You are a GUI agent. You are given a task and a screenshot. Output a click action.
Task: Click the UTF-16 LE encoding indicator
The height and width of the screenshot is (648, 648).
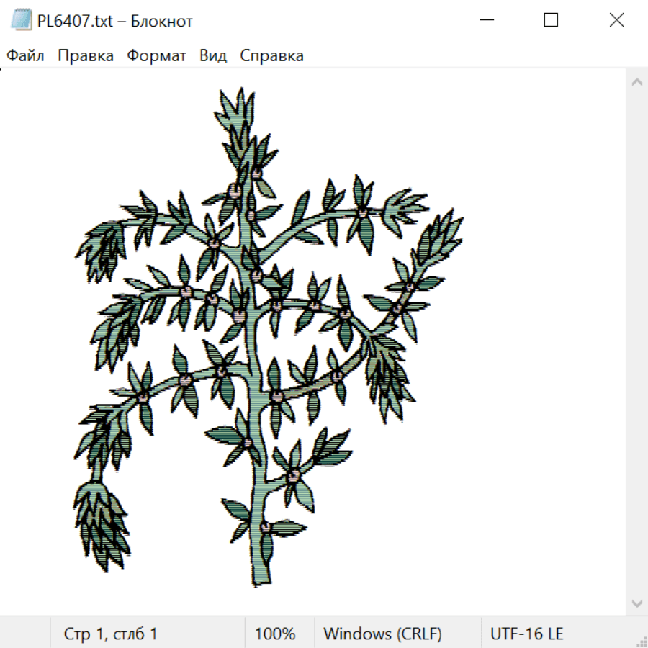(526, 634)
